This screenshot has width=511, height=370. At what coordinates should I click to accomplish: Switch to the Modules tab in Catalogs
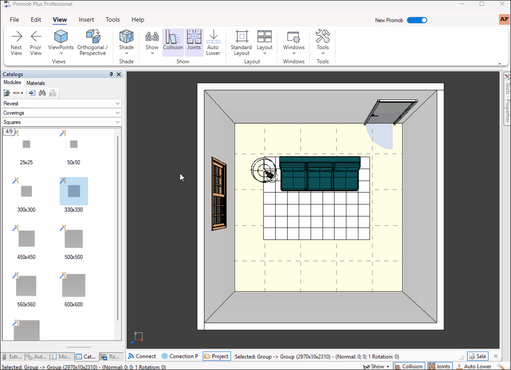(x=12, y=82)
